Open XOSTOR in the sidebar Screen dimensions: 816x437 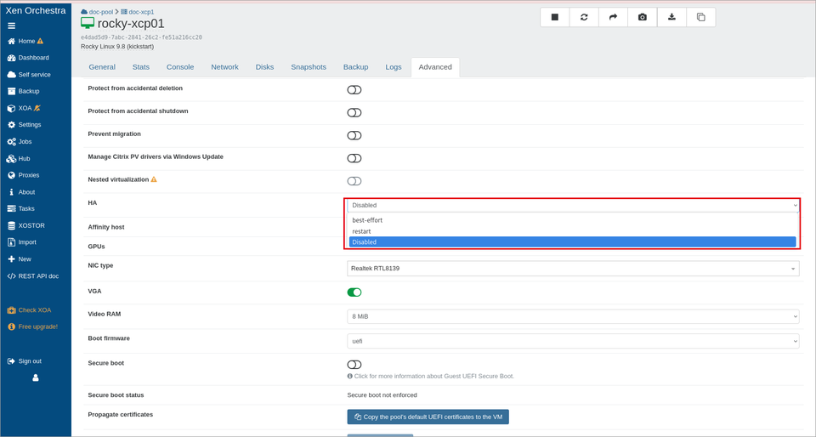click(26, 226)
